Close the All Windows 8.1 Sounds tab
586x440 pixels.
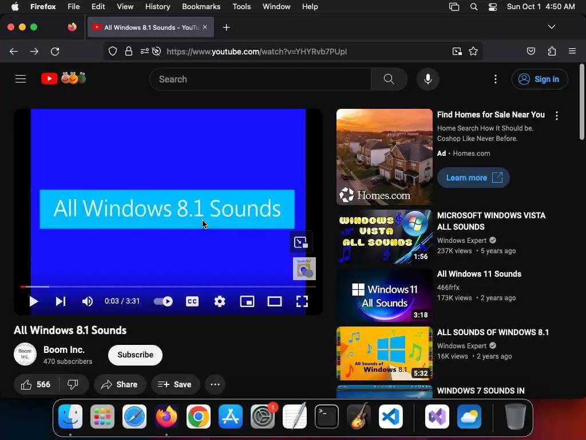tap(205, 27)
